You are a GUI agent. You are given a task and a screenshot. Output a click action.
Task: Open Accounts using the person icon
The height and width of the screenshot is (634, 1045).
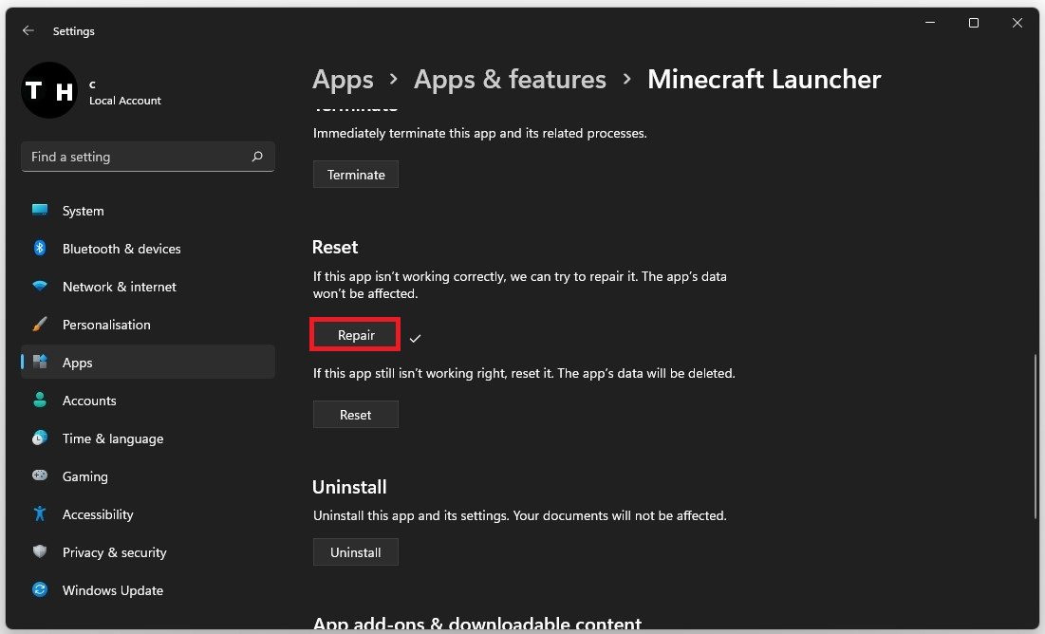pyautogui.click(x=40, y=401)
